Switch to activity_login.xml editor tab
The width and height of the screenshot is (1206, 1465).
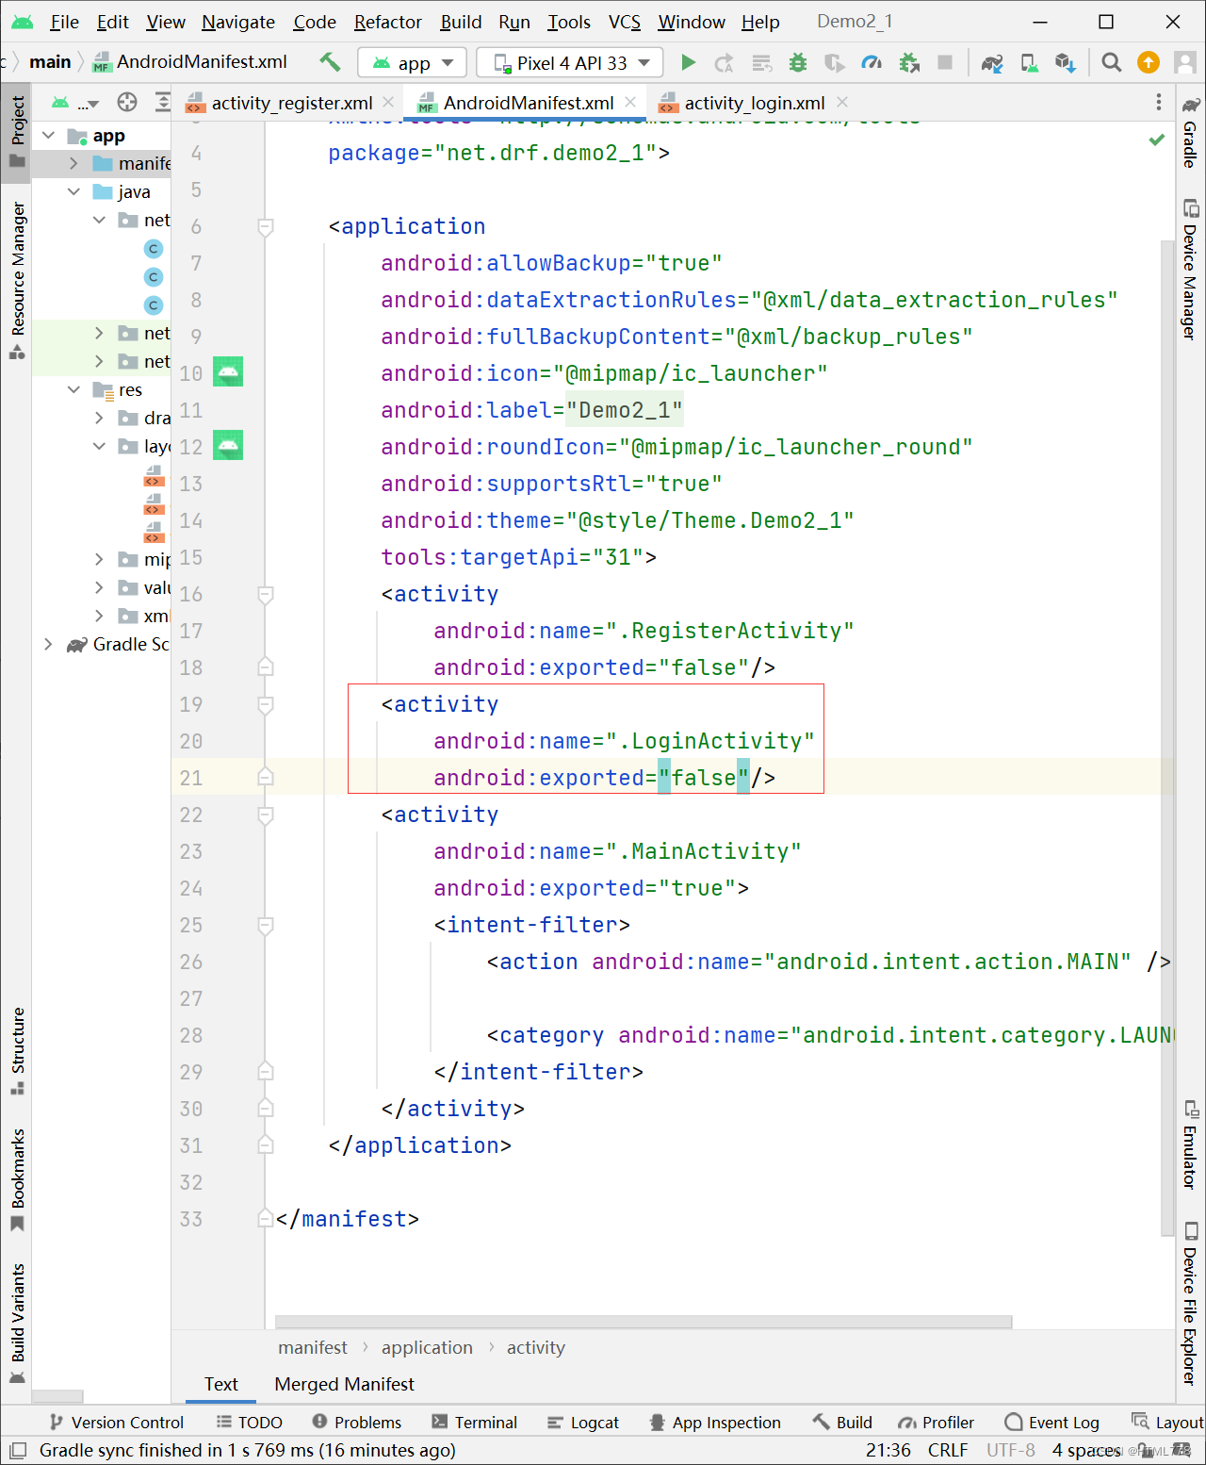(x=754, y=103)
